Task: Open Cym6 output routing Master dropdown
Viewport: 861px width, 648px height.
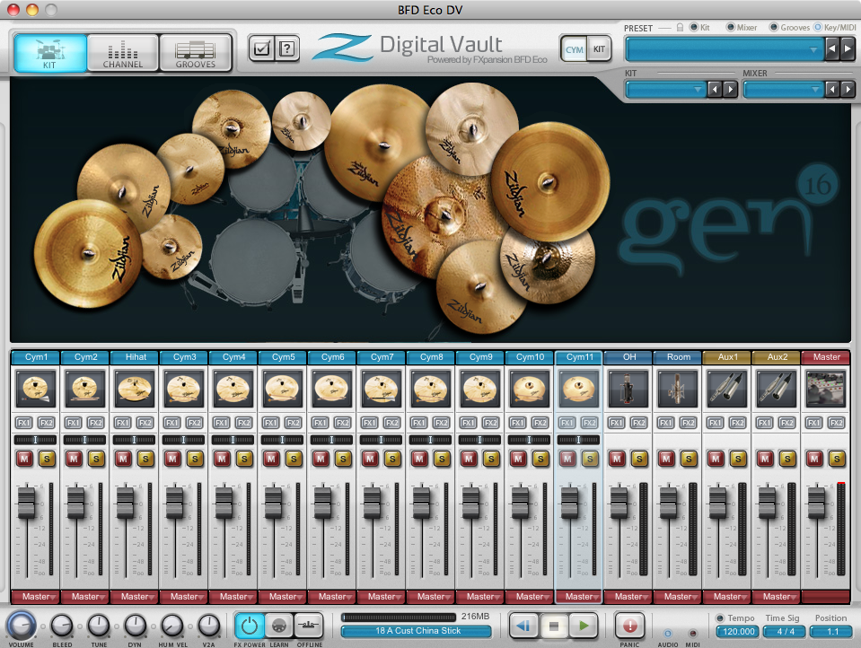Action: pyautogui.click(x=332, y=596)
